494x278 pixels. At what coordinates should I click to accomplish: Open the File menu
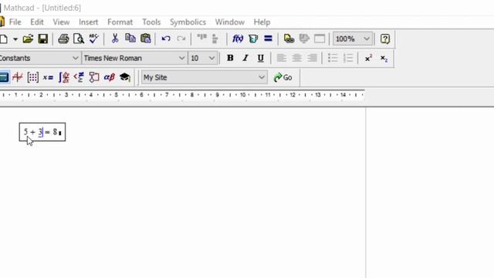pos(15,22)
